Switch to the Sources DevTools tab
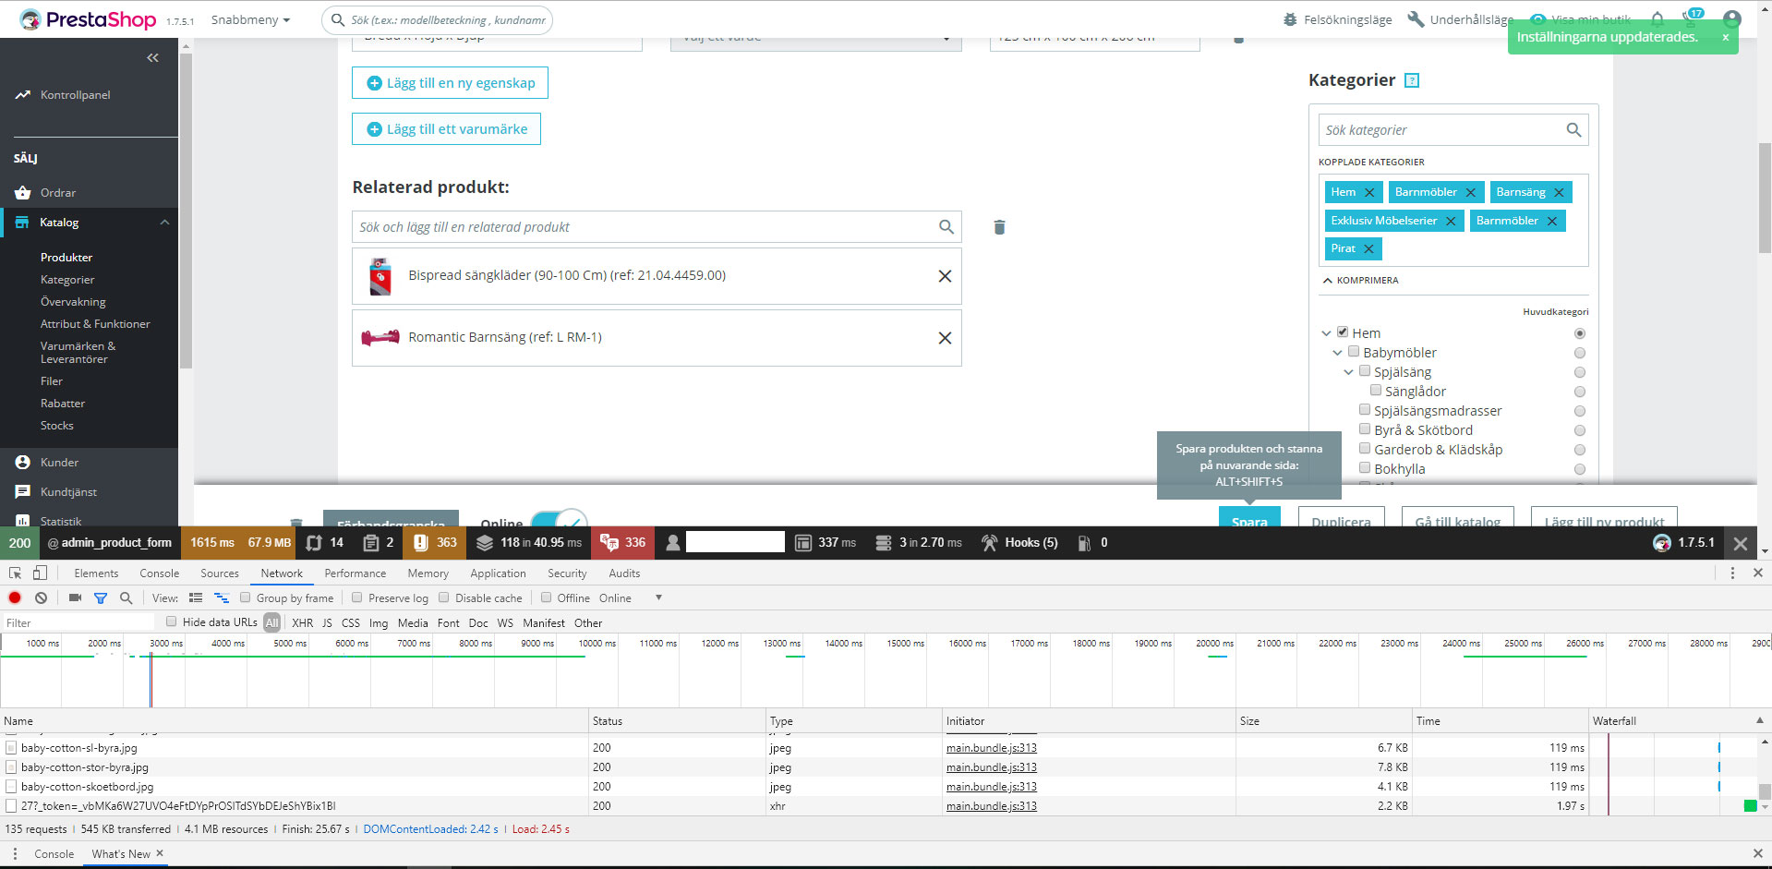Image resolution: width=1772 pixels, height=869 pixels. 220,573
